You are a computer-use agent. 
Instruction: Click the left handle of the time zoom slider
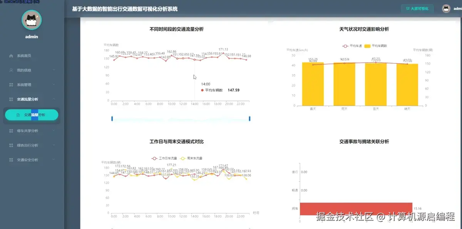(x=112, y=119)
